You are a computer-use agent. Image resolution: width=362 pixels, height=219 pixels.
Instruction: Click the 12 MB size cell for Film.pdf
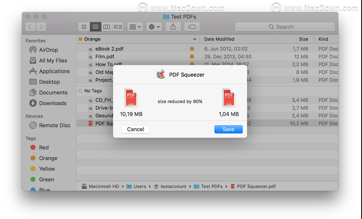point(301,57)
